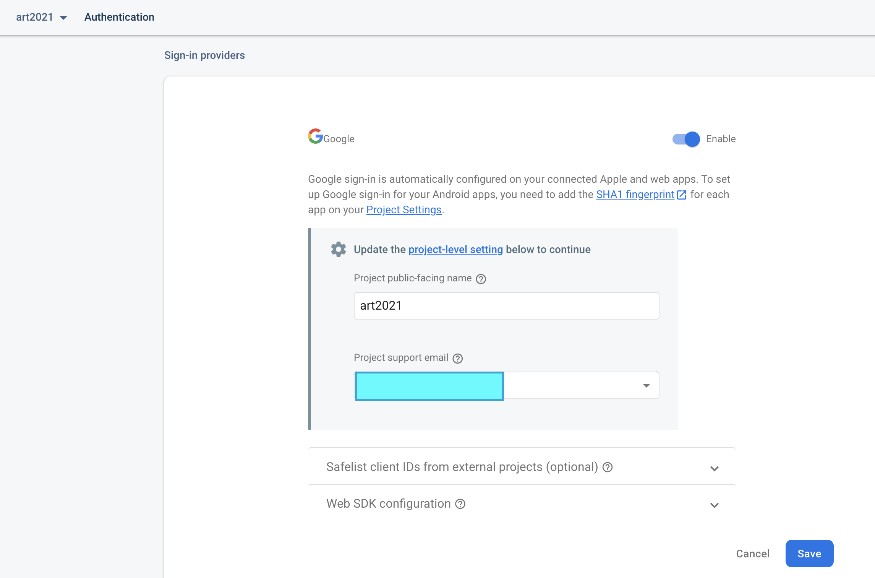Click help icon beside Safelist client IDs
Screen dimensions: 875x578
[607, 467]
